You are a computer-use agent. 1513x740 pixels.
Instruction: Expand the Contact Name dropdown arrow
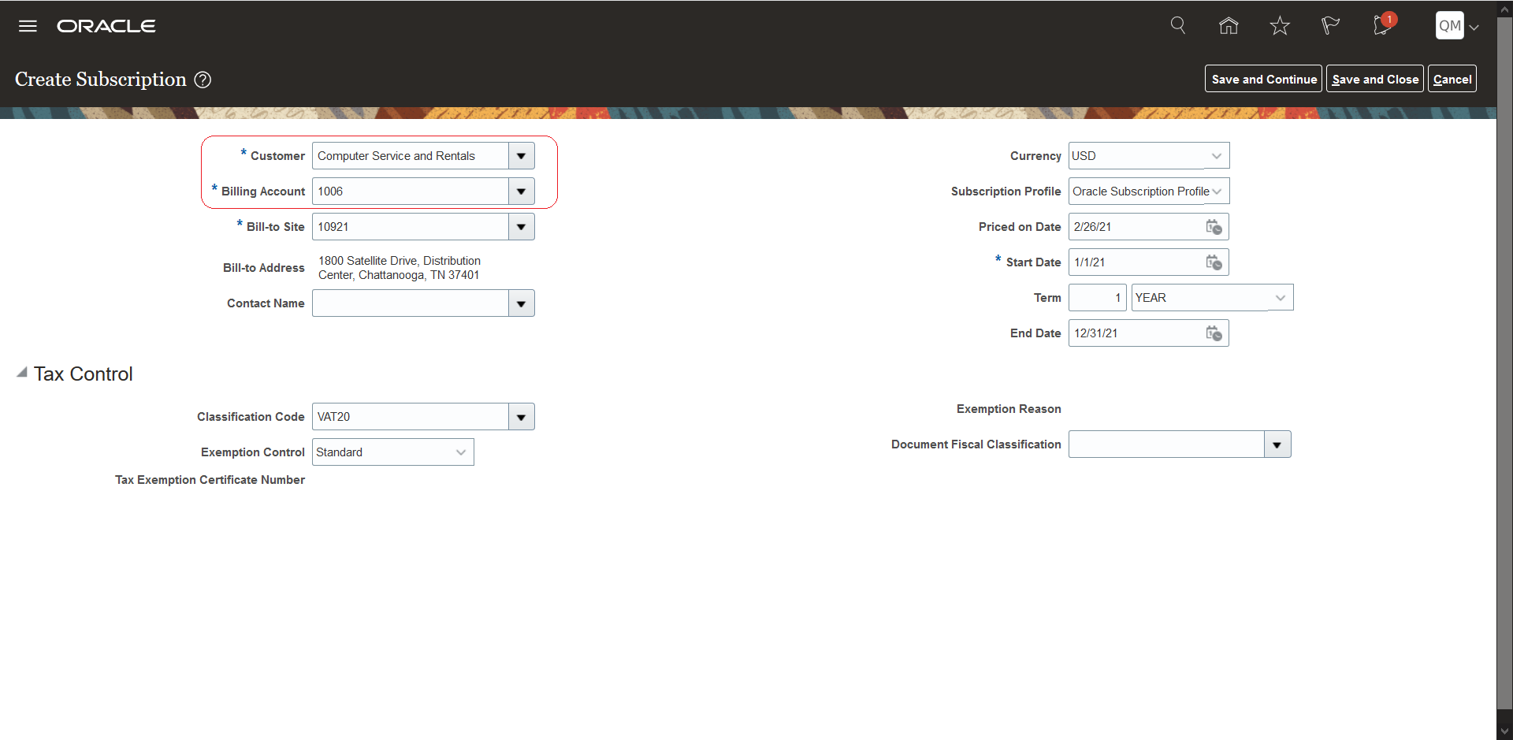[522, 303]
